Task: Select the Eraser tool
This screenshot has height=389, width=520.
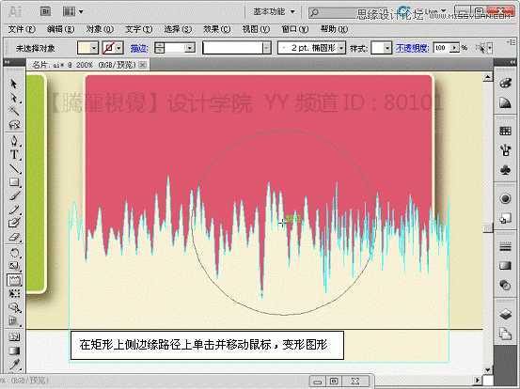Action: (14, 237)
